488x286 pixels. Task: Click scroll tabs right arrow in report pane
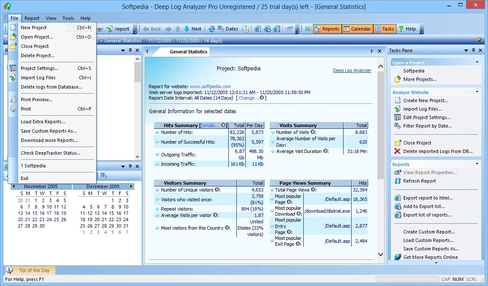point(372,51)
